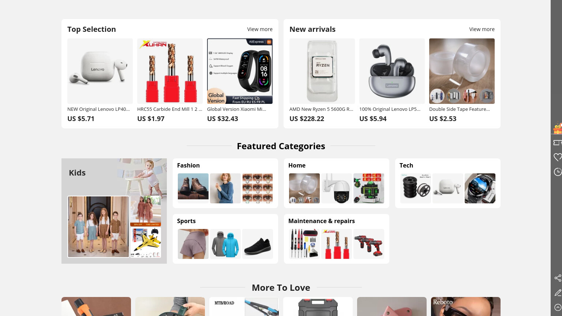The height and width of the screenshot is (316, 562).
Task: Open browsing history clock icon
Action: (558, 172)
